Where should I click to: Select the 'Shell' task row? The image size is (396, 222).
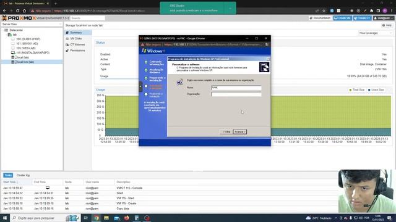(169, 193)
